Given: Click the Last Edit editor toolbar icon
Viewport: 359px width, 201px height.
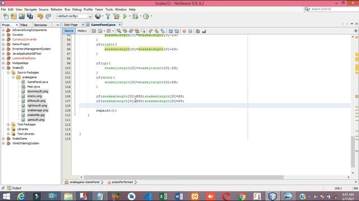Looking at the screenshot, I should tap(94, 31).
